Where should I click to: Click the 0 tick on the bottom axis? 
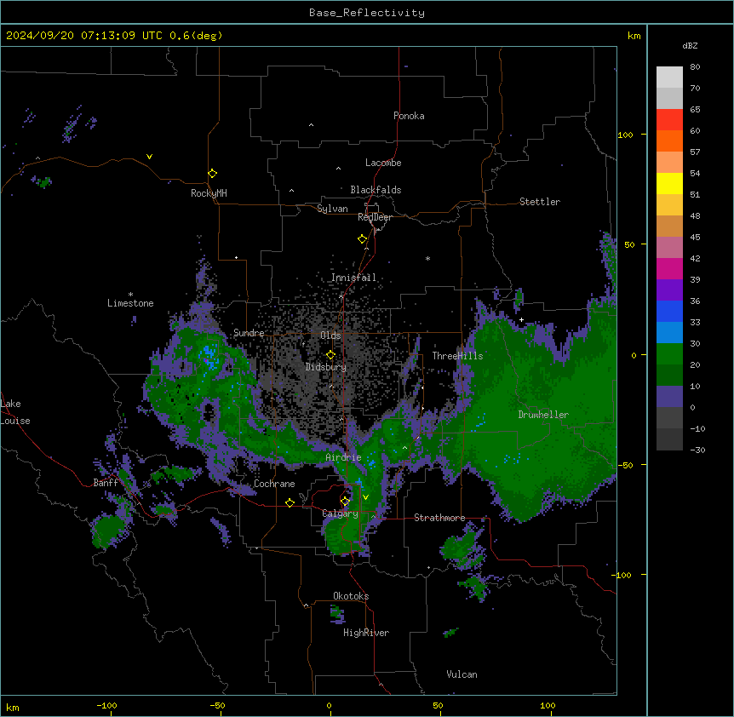pyautogui.click(x=329, y=705)
